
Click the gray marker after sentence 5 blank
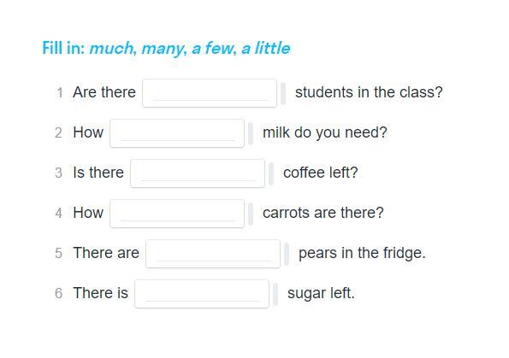287,255
